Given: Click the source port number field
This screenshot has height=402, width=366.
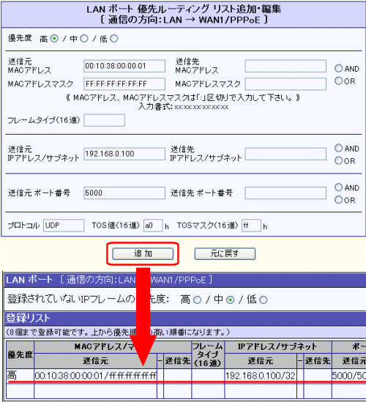Looking at the screenshot, I should [x=124, y=193].
